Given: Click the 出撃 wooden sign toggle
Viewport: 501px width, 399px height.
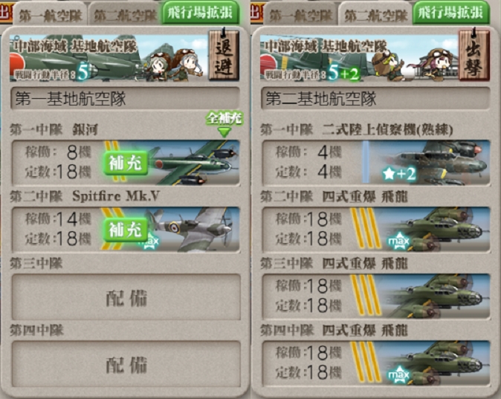Looking at the screenshot, I should pos(474,55).
